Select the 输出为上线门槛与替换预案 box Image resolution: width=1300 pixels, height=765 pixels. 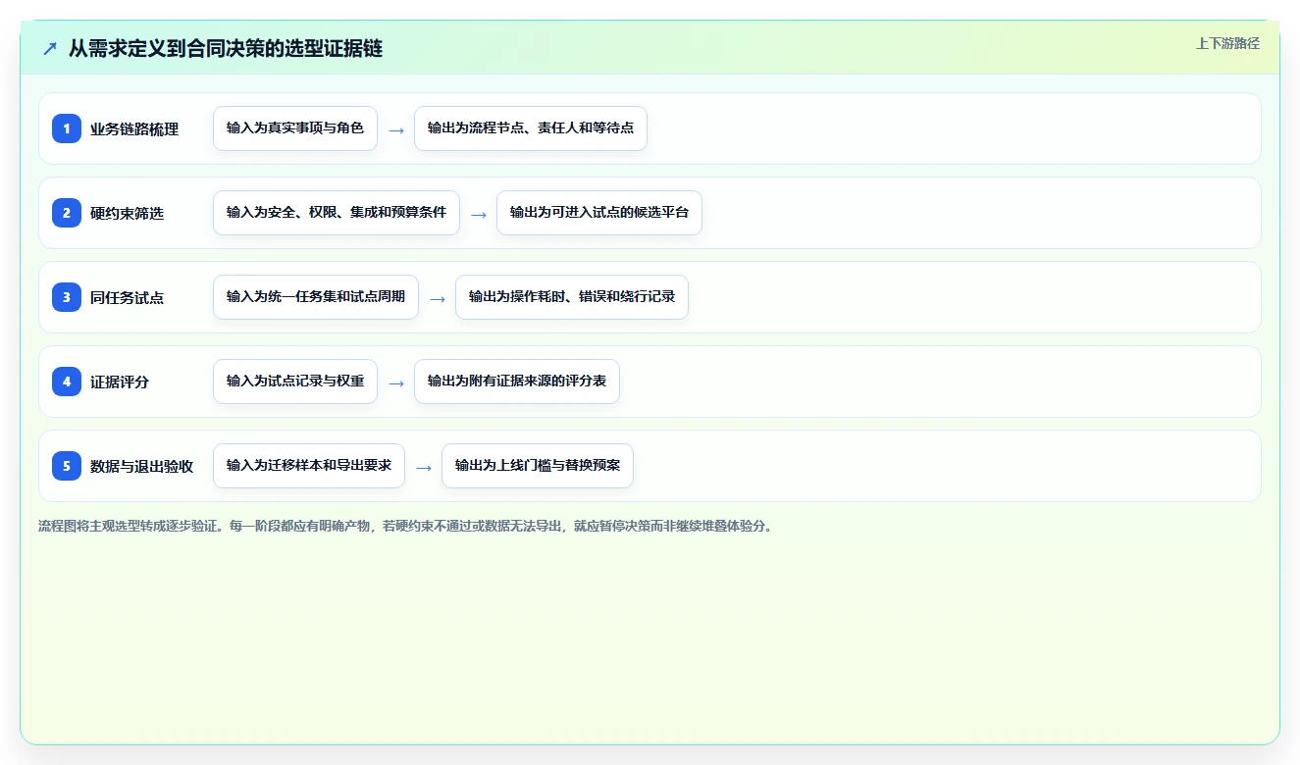coord(538,466)
